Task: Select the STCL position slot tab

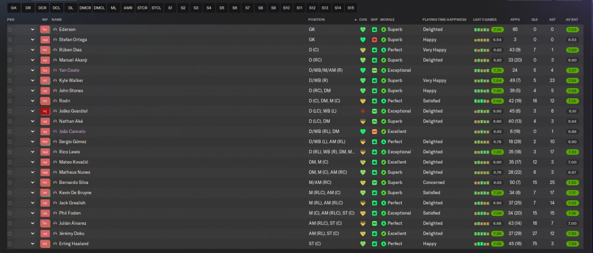Action: point(157,8)
